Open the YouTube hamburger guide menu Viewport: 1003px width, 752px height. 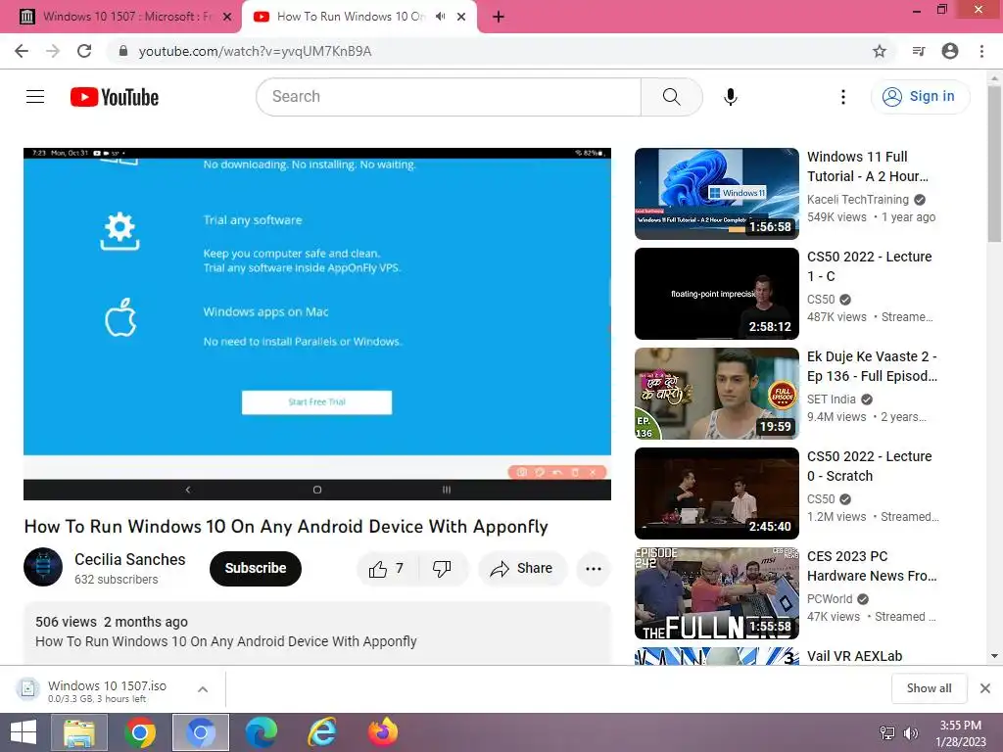pyautogui.click(x=35, y=97)
